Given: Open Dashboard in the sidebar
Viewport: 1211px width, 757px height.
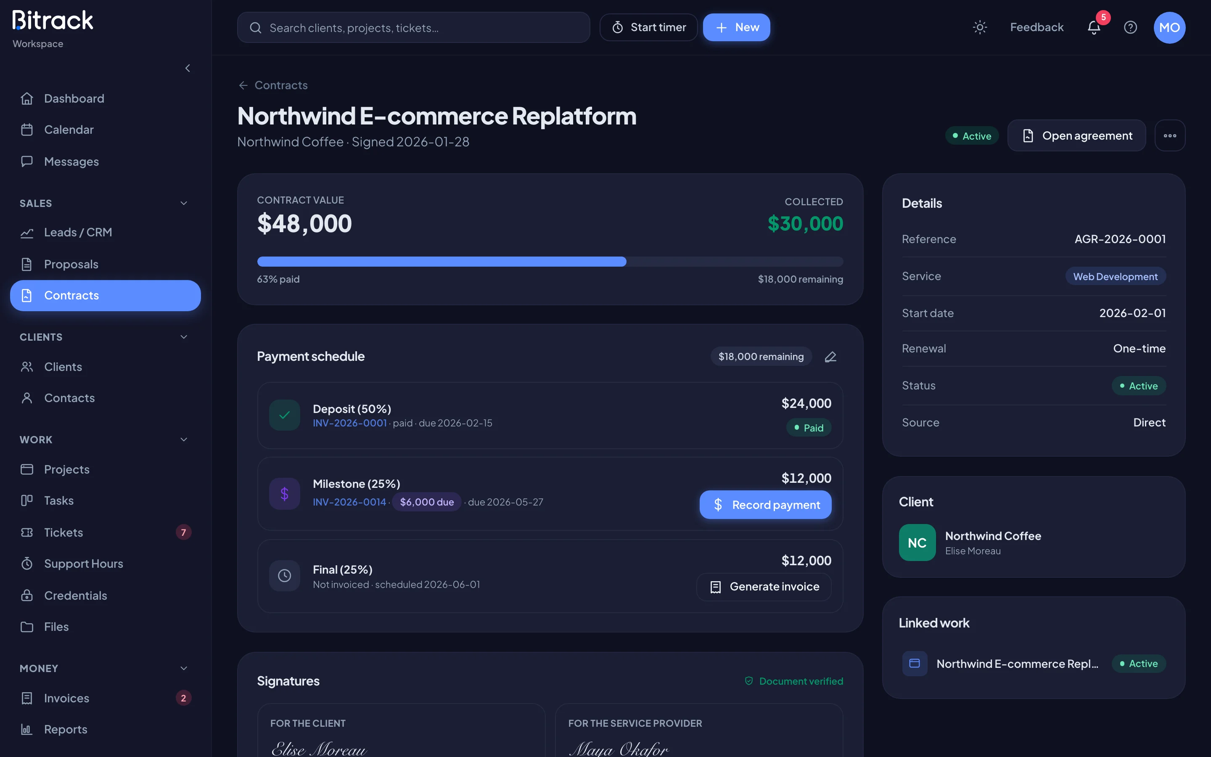Looking at the screenshot, I should coord(105,99).
